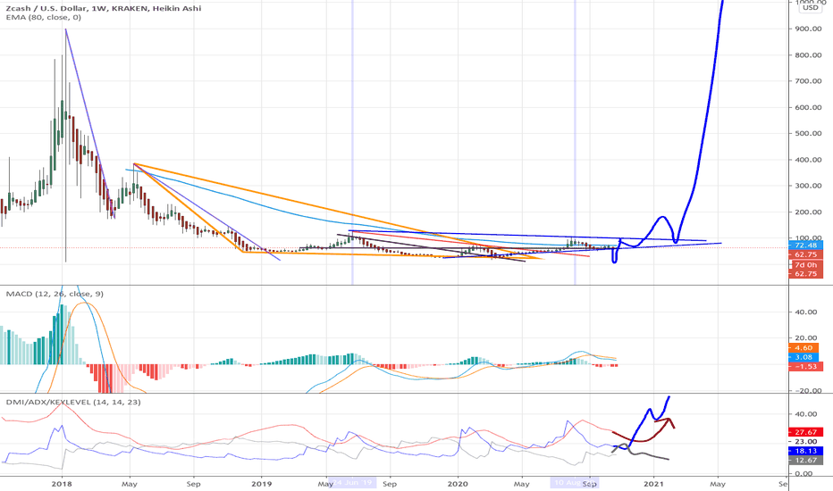Screen dimensions: 833x491
Task: Click the 400.00 price axis label
Action: 809,160
